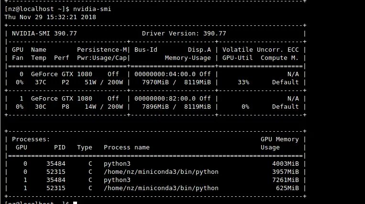
Task: Click the Bus-Id column header
Action: 146,50
